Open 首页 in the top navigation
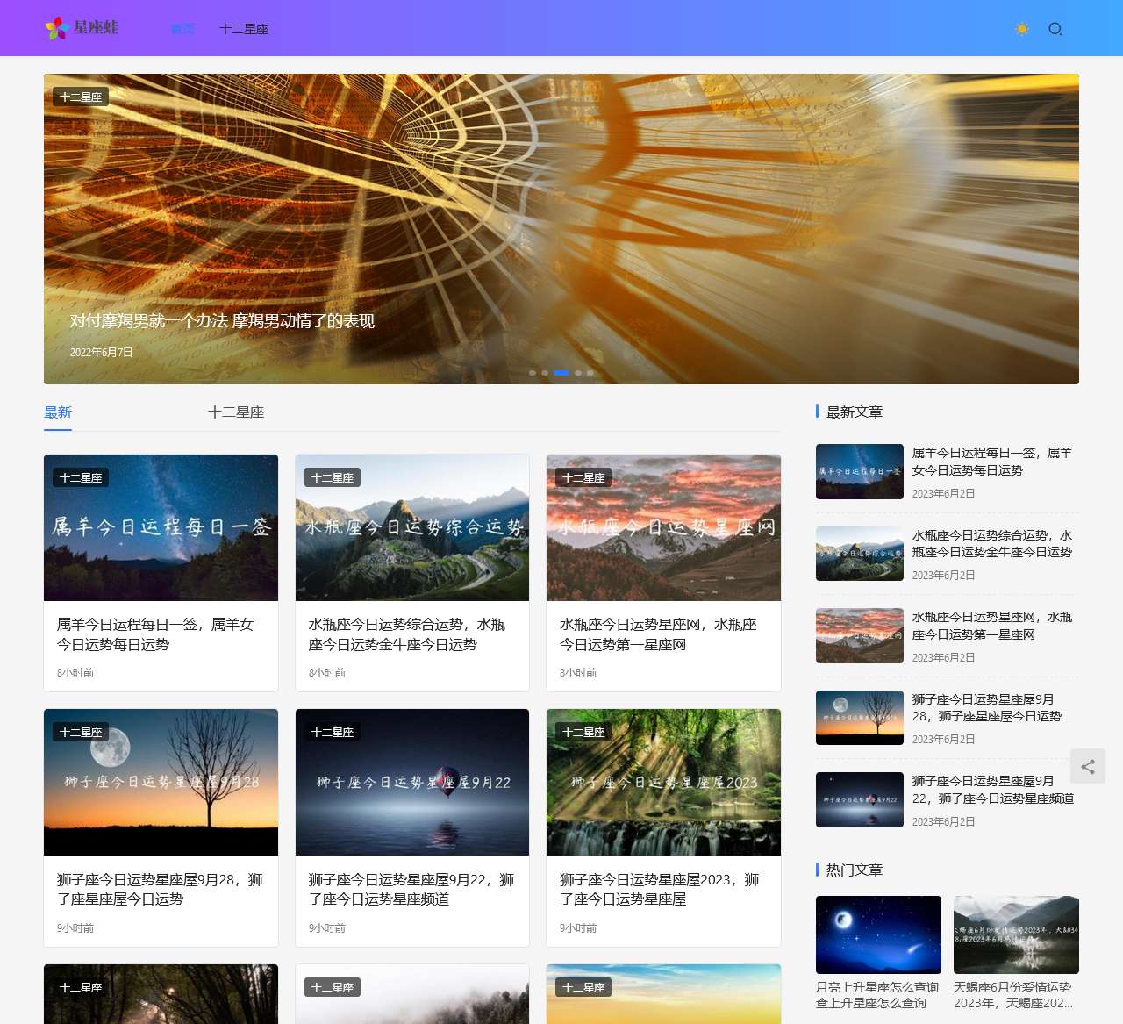The height and width of the screenshot is (1024, 1123). coord(182,29)
